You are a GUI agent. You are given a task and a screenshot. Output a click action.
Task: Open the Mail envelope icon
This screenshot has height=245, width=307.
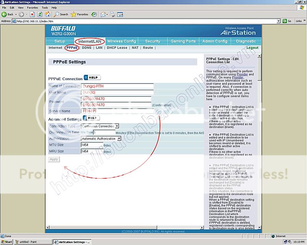[x=103, y=14]
